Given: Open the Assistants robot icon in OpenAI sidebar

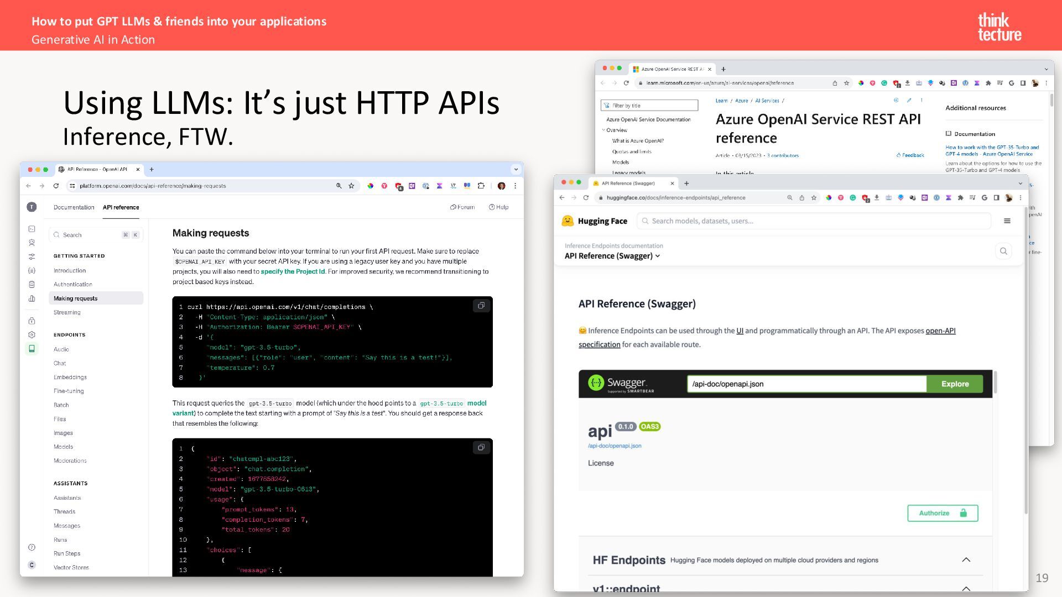Looking at the screenshot, I should 32,243.
